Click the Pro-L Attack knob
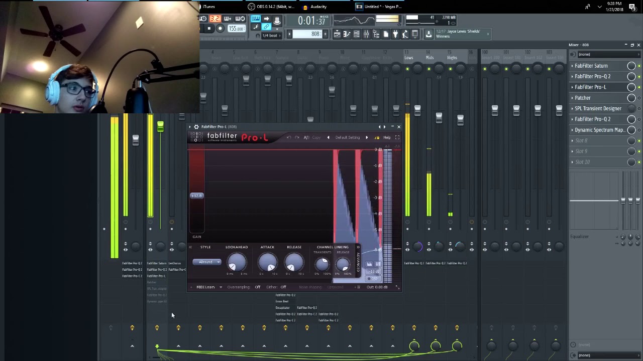The image size is (643, 361). tap(267, 262)
